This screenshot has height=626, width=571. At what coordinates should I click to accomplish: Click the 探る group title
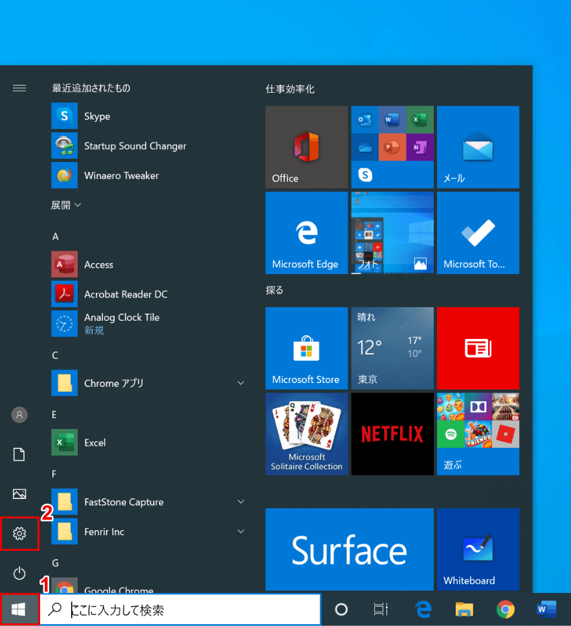(x=274, y=290)
